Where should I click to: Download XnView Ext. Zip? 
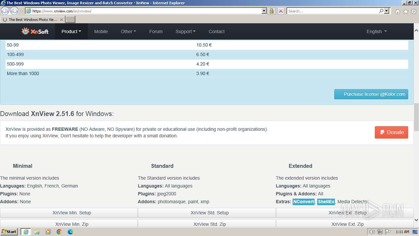click(x=345, y=224)
